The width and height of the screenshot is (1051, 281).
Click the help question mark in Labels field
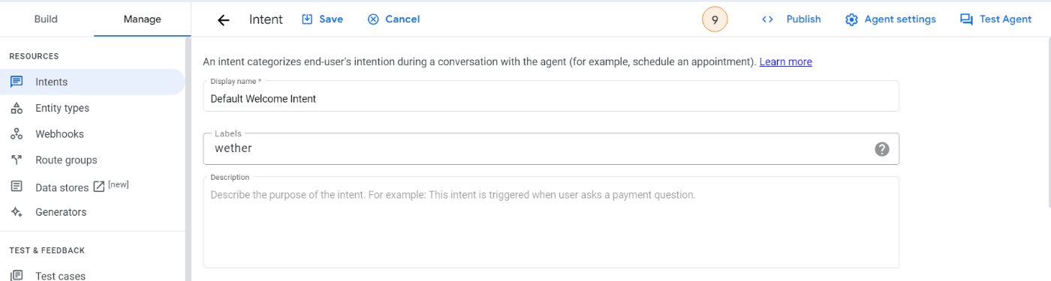click(882, 149)
